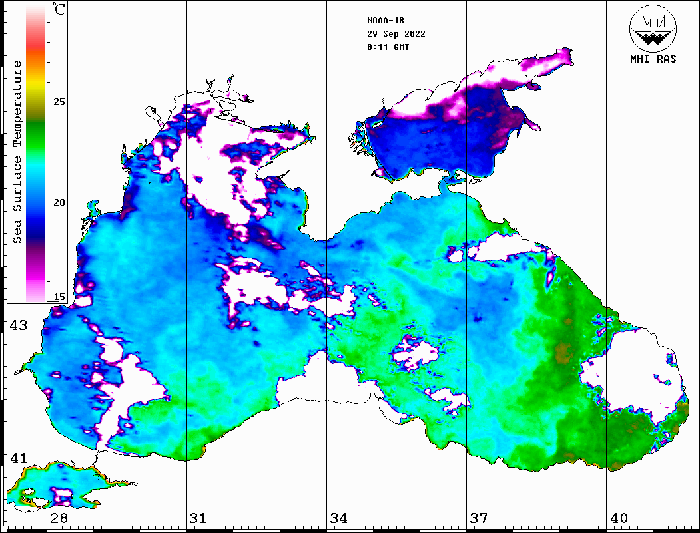Select the '29 Sep 2022' date text

pos(396,34)
